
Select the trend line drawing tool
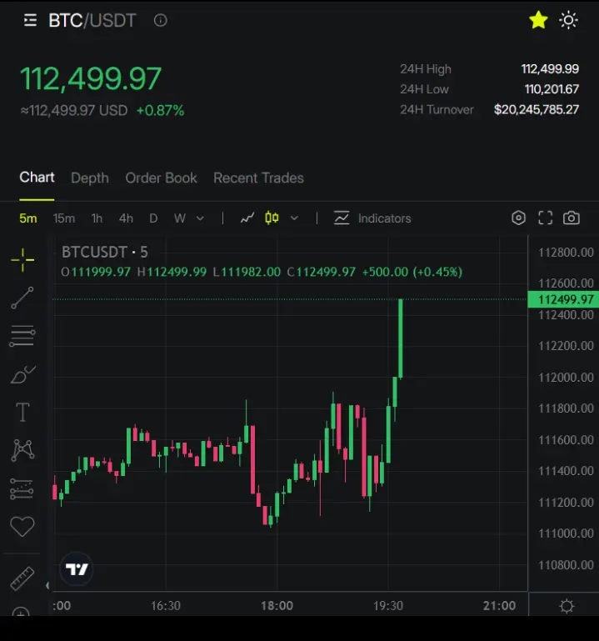(x=22, y=298)
